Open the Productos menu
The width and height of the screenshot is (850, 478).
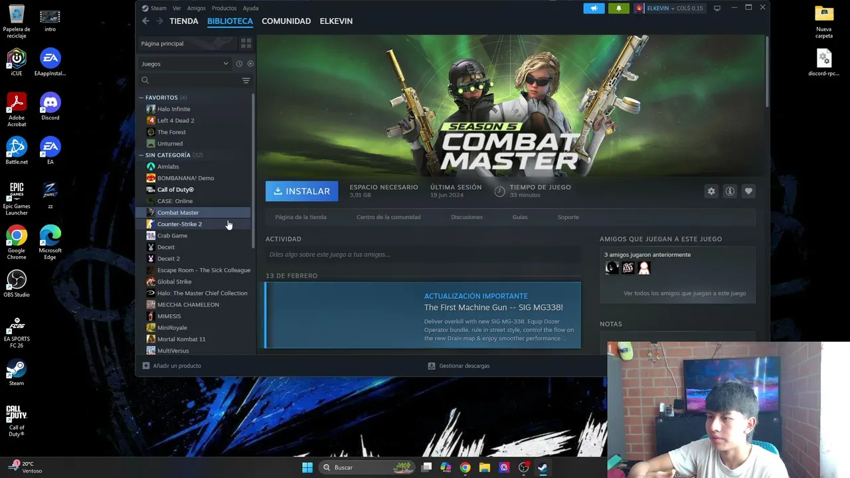point(224,8)
